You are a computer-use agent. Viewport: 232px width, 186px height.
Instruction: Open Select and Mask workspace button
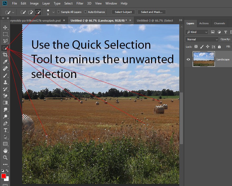pyautogui.click(x=152, y=12)
